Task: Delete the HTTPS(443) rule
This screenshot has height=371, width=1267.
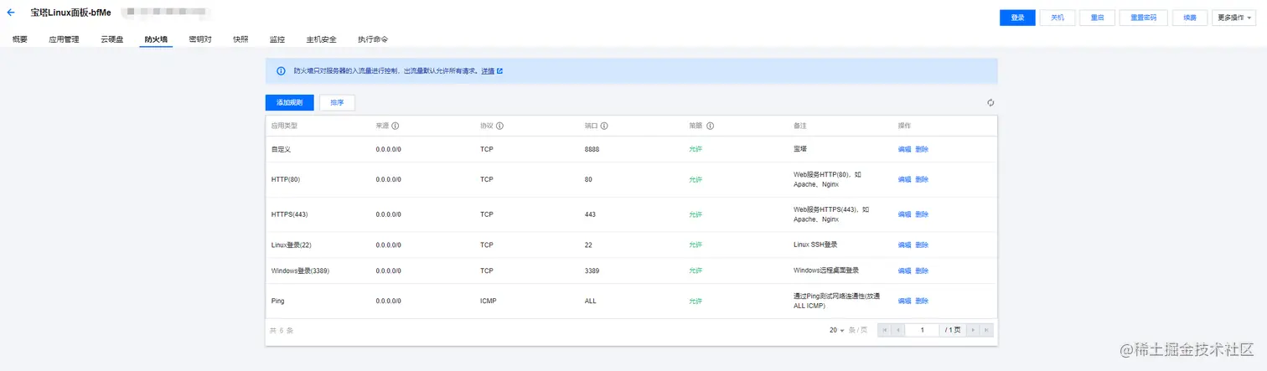Action: pos(922,214)
